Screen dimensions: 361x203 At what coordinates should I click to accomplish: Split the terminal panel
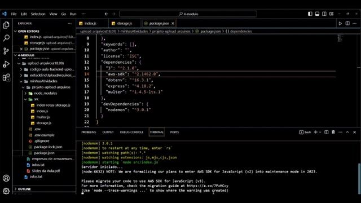pyautogui.click(x=326, y=132)
